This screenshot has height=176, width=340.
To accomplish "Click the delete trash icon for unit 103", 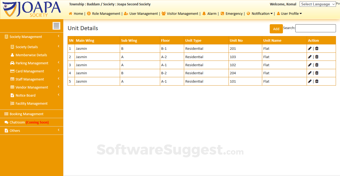I will point(317,57).
